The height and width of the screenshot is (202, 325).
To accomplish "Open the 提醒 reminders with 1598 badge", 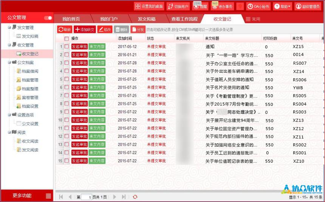I will (200, 6).
